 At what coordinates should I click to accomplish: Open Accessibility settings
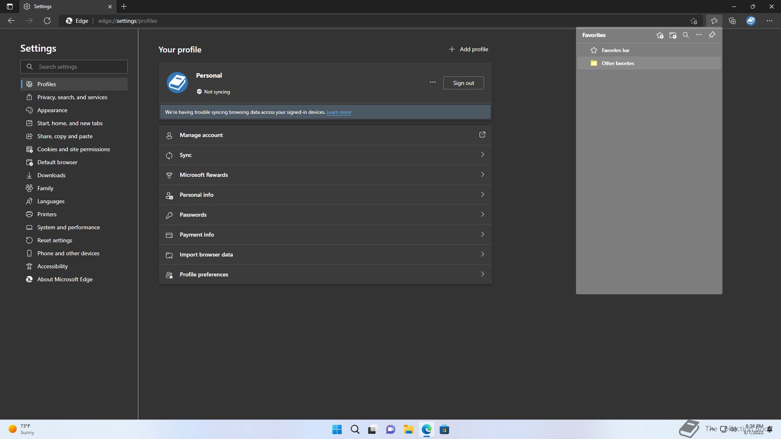[74, 266]
